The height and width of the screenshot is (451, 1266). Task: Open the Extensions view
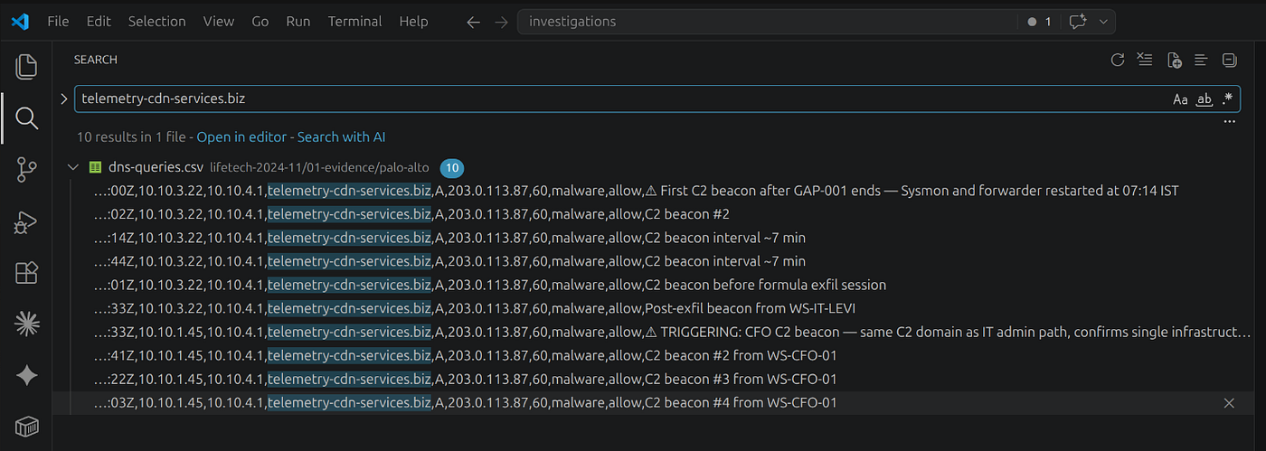26,273
